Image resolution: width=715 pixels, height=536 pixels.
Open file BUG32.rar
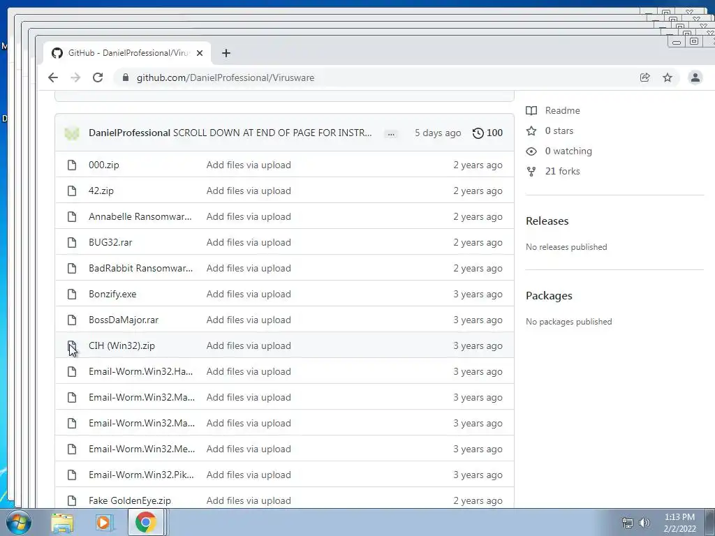pyautogui.click(x=110, y=242)
